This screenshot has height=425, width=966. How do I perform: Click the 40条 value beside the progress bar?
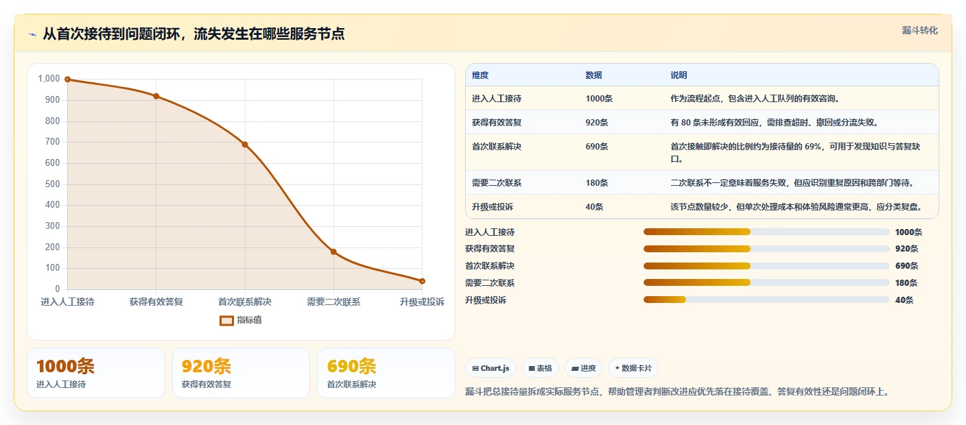[904, 300]
